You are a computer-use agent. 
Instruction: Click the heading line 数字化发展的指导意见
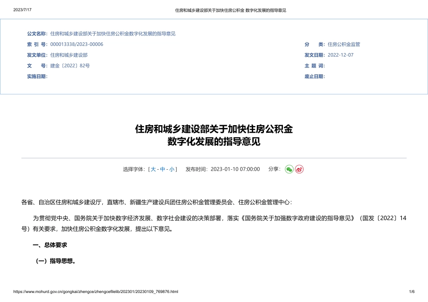[214, 141]
